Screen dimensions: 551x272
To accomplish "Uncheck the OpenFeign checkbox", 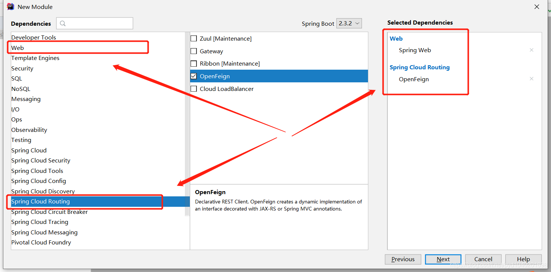I will point(194,76).
